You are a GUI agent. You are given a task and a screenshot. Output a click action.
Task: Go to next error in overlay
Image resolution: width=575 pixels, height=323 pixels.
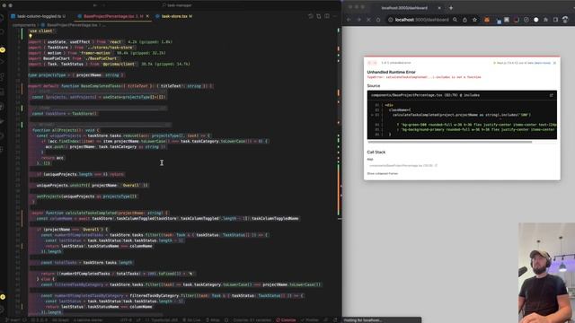[375, 63]
